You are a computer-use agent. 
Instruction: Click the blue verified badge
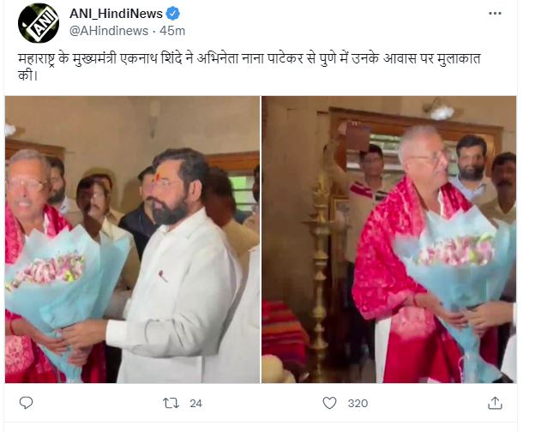coord(172,14)
